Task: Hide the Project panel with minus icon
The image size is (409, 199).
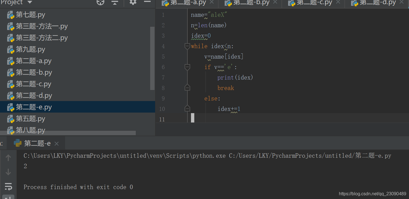Action: [x=148, y=2]
